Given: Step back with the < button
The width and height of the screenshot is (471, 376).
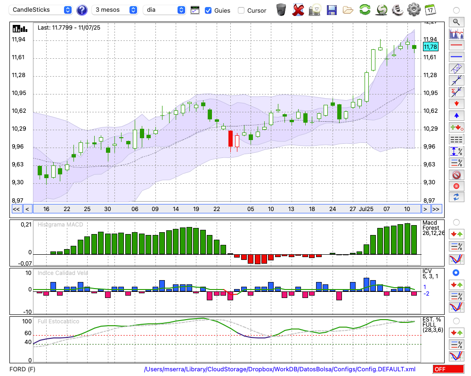Looking at the screenshot, I should 27,209.
